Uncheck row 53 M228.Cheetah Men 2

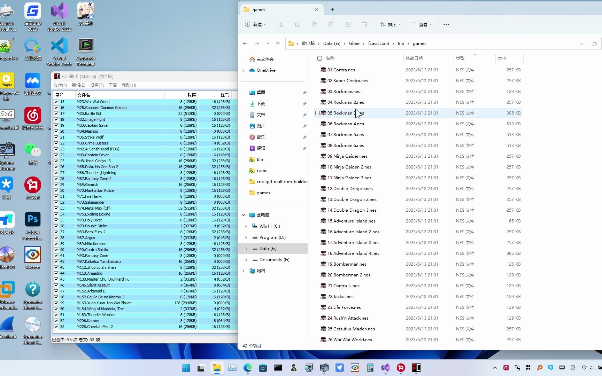(x=56, y=327)
